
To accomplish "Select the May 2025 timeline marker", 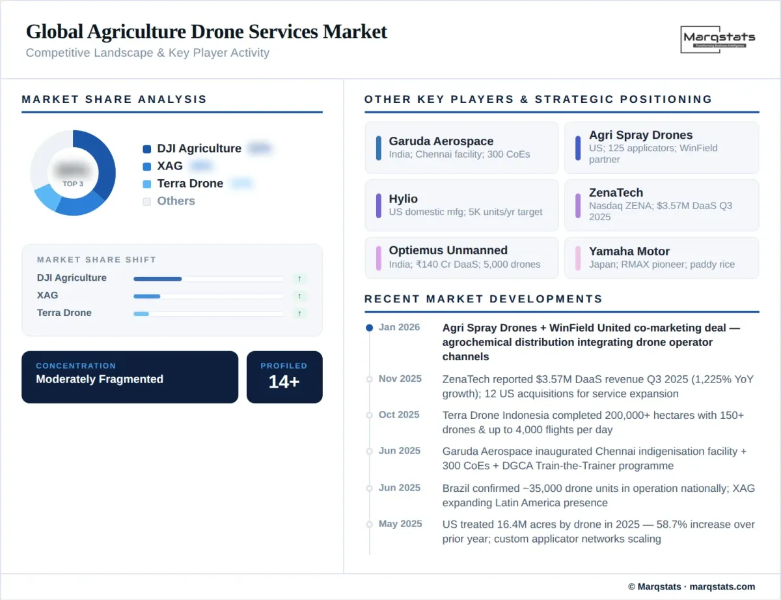I will [x=369, y=524].
